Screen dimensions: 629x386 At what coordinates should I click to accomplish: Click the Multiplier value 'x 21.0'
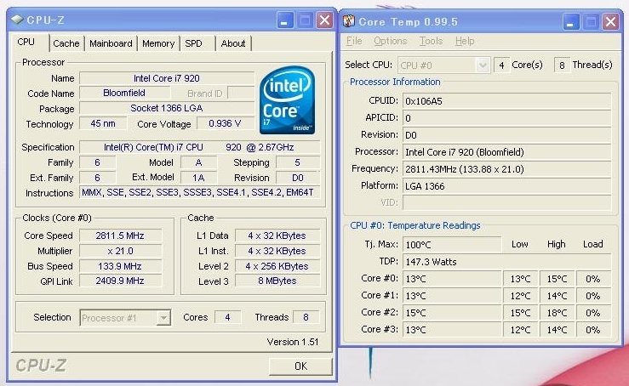(120, 251)
